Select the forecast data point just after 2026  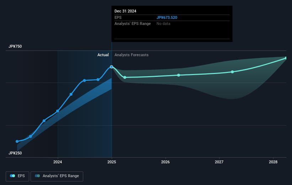[x=179, y=75]
